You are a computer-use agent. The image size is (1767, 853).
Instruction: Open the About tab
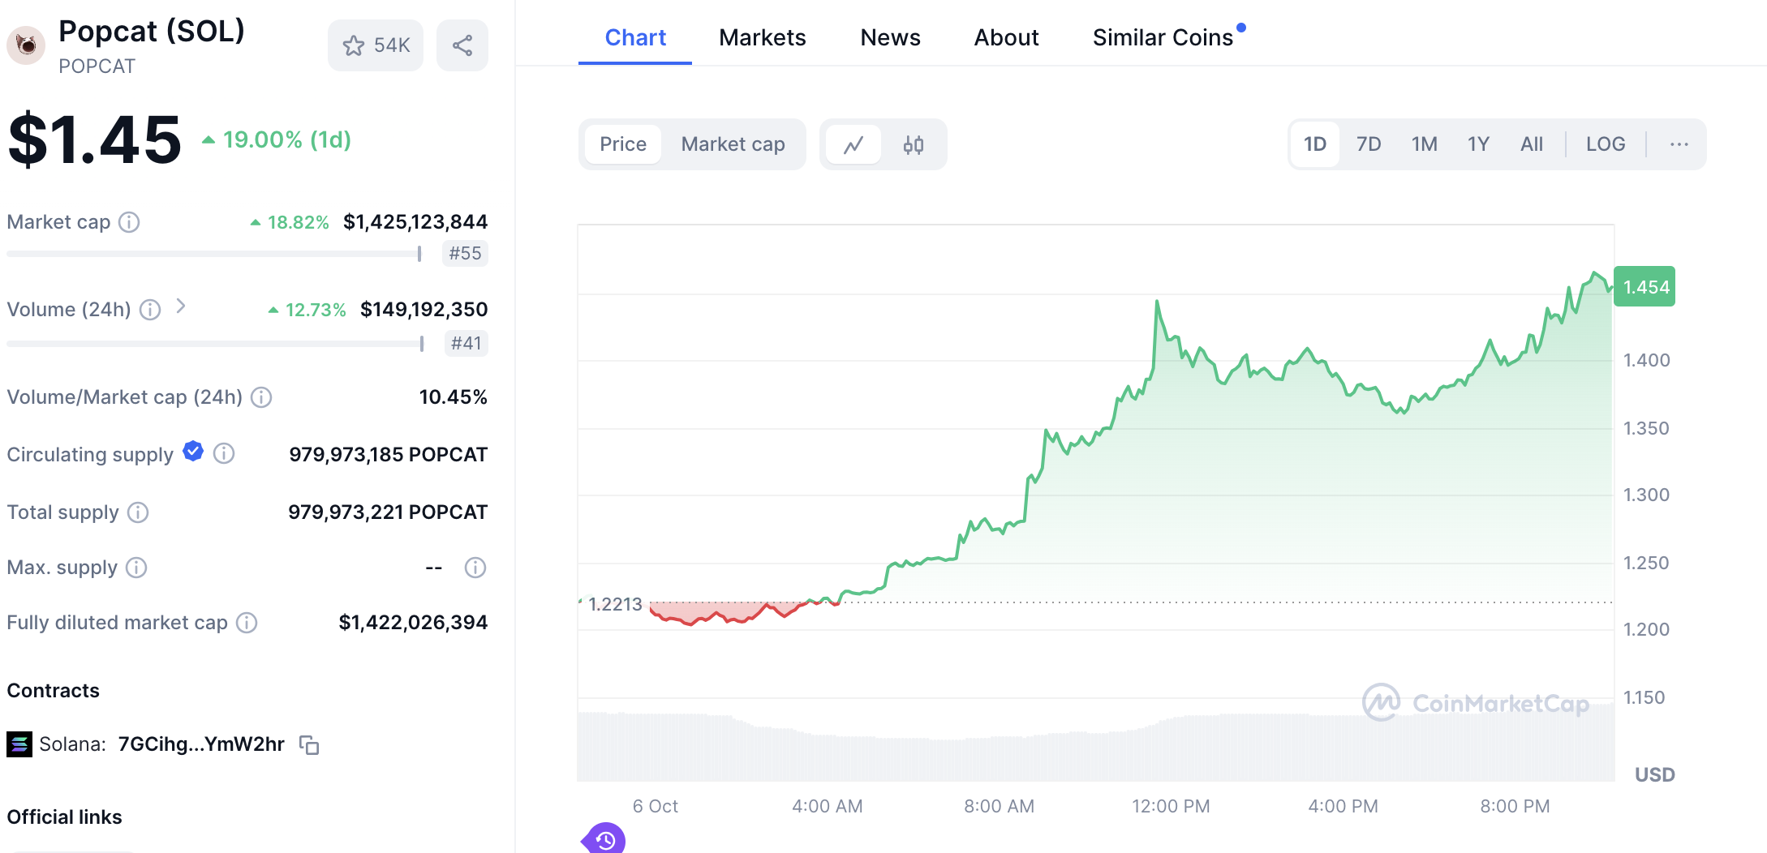(x=1006, y=37)
